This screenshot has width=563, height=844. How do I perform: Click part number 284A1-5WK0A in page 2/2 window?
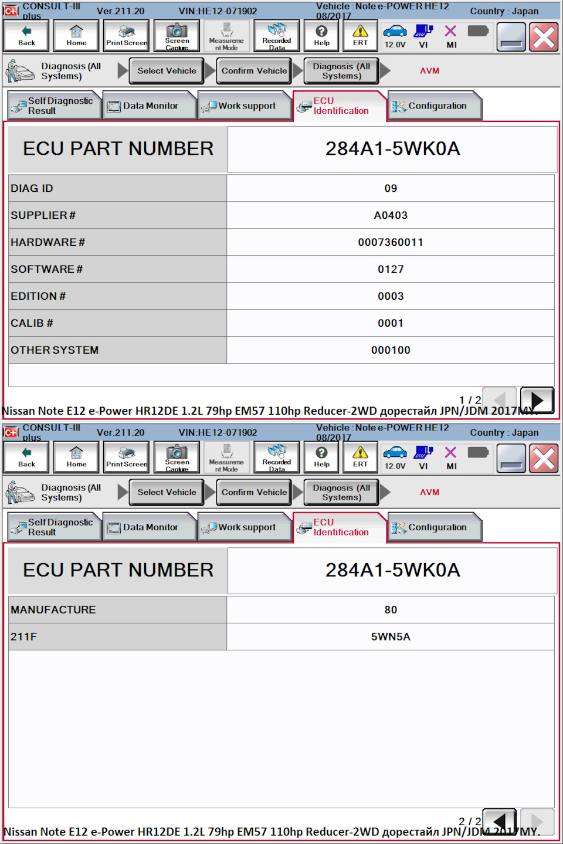click(392, 570)
